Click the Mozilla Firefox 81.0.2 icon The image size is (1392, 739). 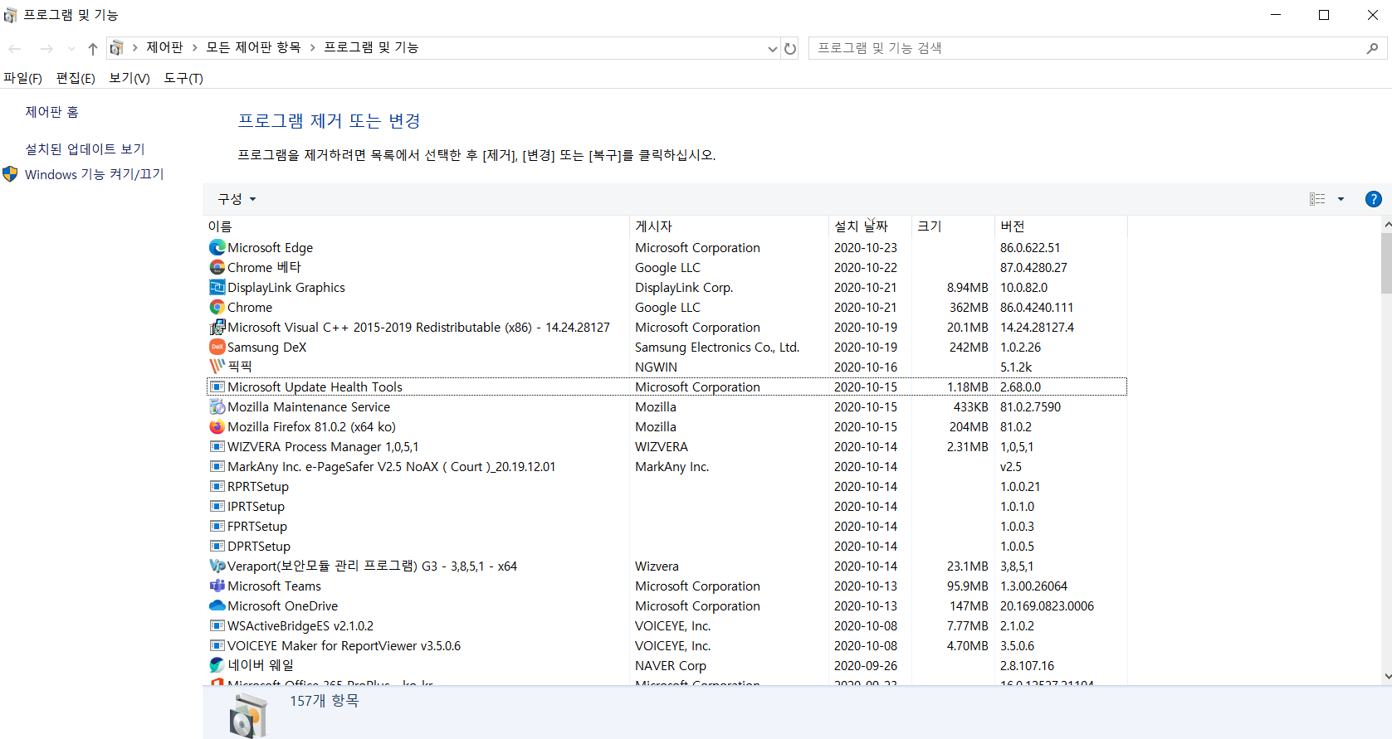point(217,426)
